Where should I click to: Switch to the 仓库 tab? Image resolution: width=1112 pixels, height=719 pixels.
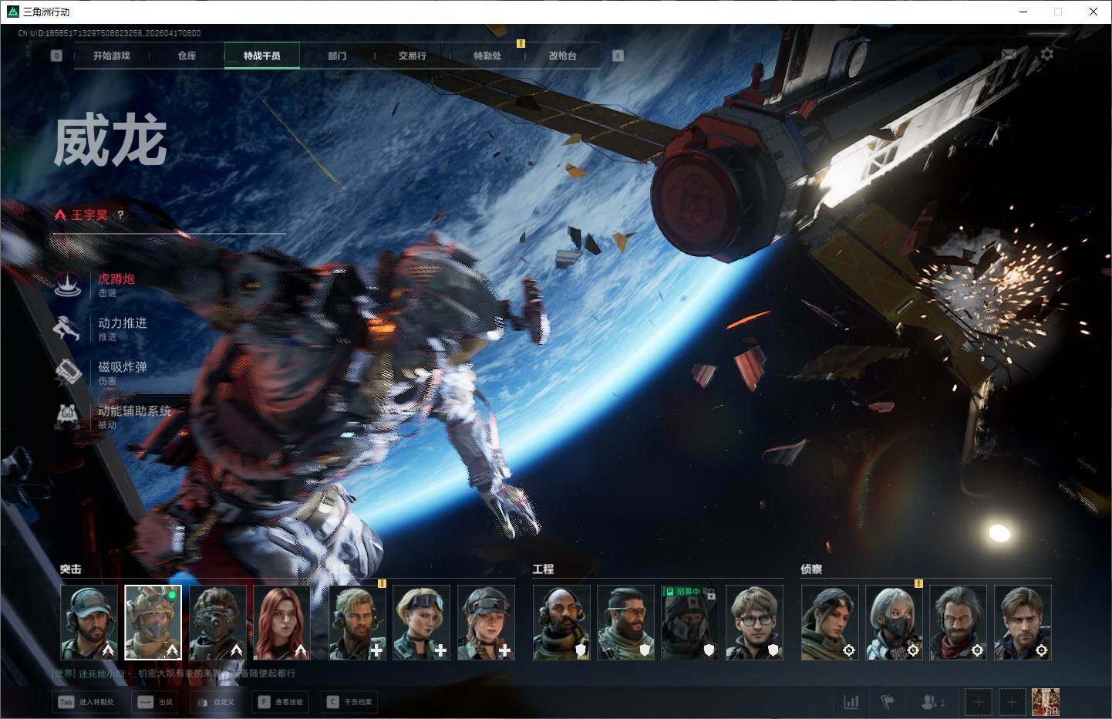tap(187, 56)
